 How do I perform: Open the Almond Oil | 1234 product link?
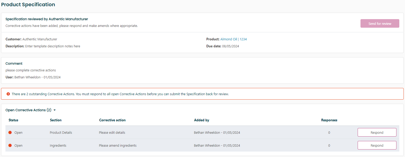click(x=233, y=39)
